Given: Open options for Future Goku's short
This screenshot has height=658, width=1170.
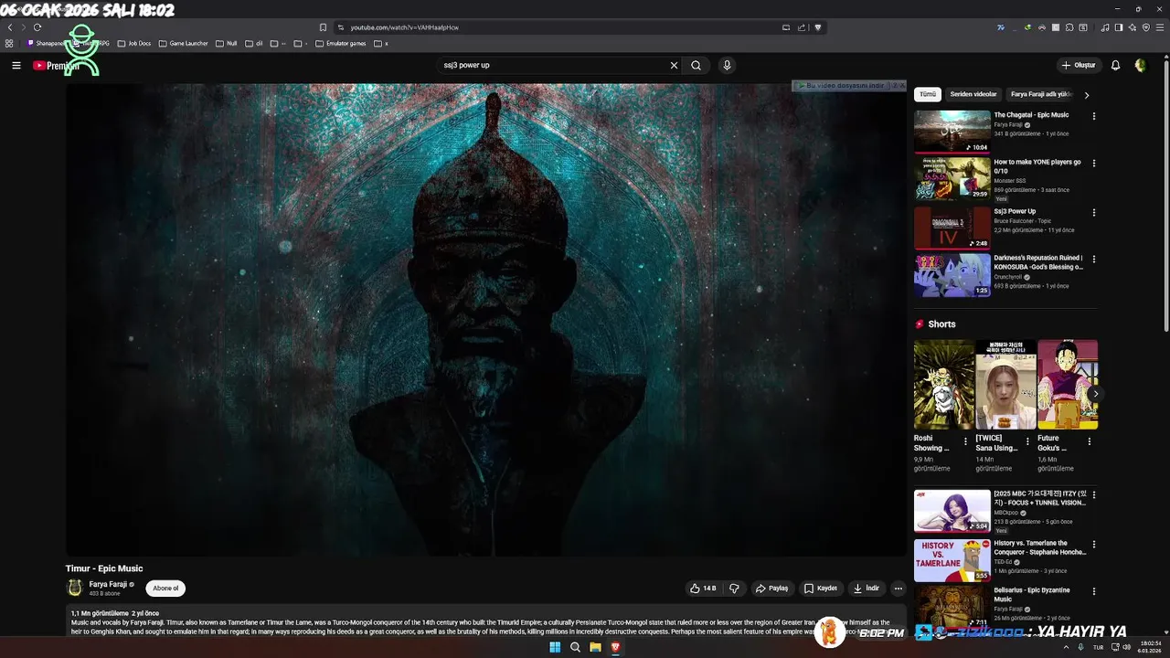Looking at the screenshot, I should point(1089,441).
